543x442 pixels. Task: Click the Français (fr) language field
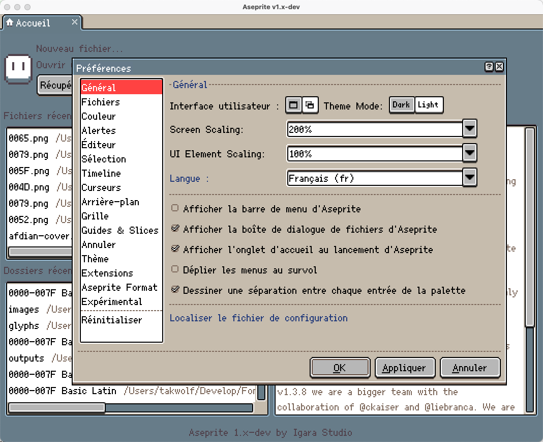point(375,178)
